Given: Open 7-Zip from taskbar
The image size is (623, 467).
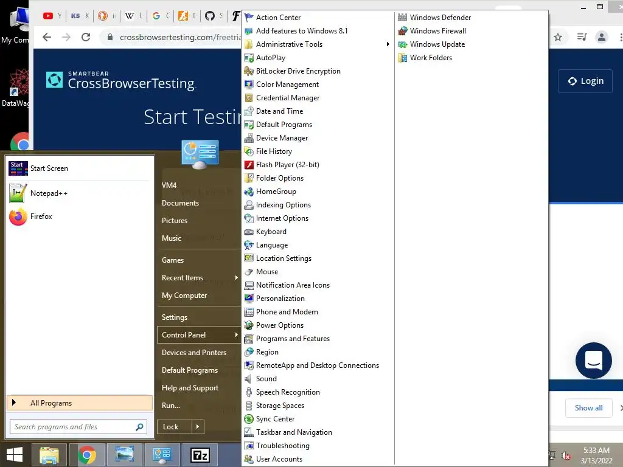Looking at the screenshot, I should click(x=200, y=455).
